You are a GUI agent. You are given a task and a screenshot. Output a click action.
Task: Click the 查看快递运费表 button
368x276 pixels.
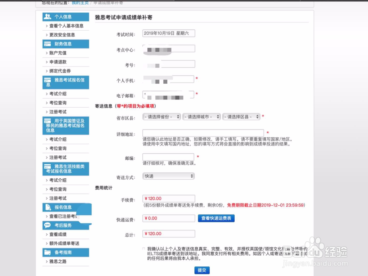(x=216, y=218)
